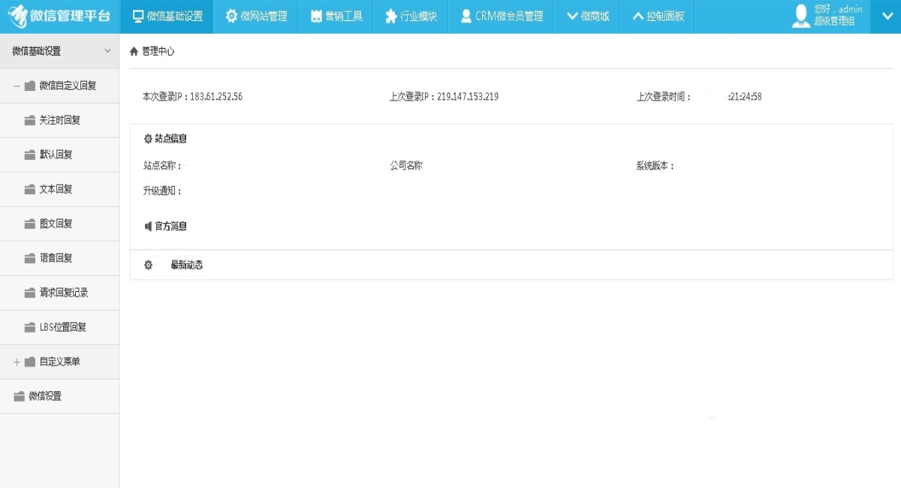Click the folder icon of 微信自定义回复
The height and width of the screenshot is (488, 901).
[30, 86]
